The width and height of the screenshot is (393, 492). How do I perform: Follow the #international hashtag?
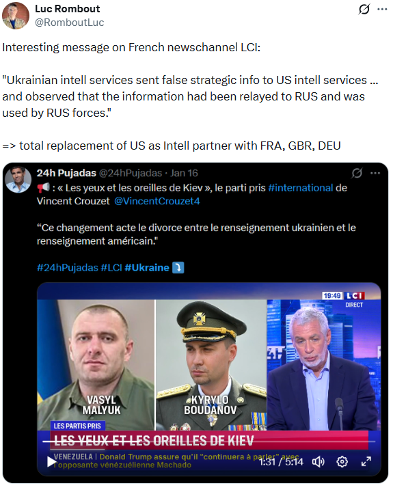click(301, 188)
